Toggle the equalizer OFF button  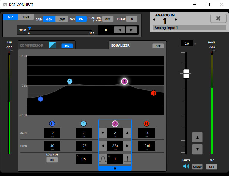pos(158,46)
